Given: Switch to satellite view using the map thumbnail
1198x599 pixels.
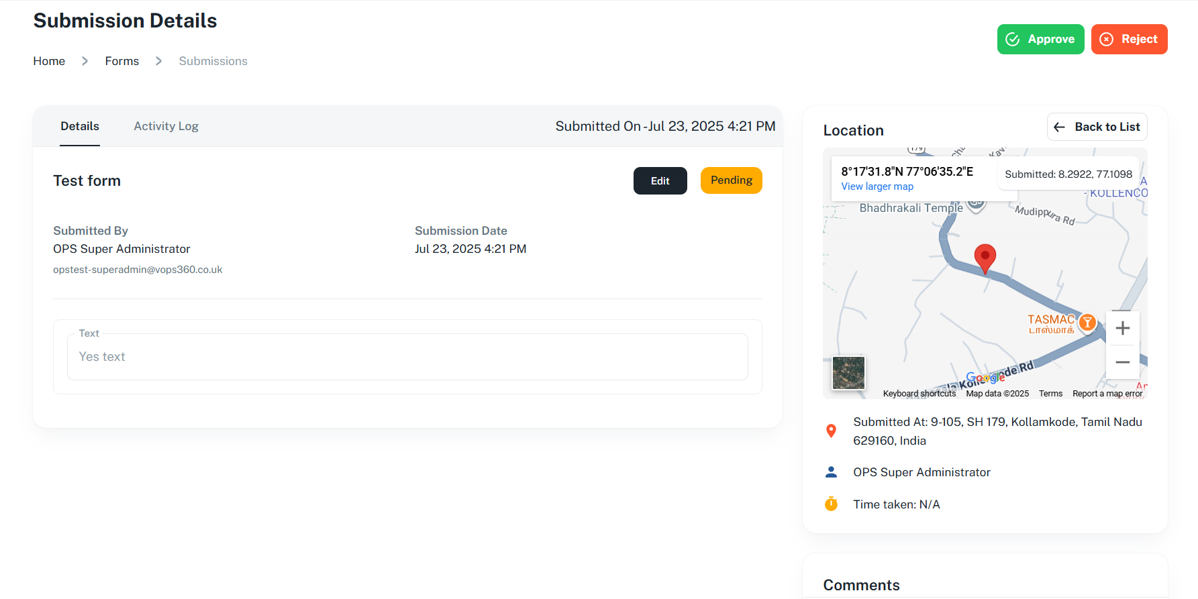Looking at the screenshot, I should point(848,373).
